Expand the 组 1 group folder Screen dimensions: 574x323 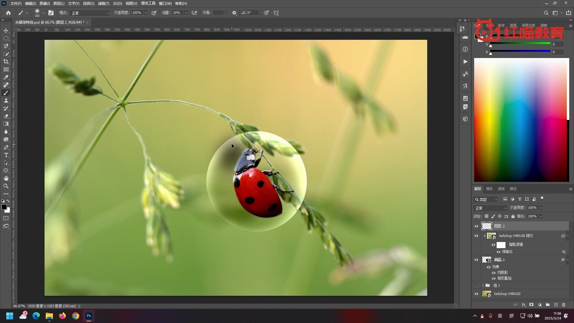(x=483, y=285)
